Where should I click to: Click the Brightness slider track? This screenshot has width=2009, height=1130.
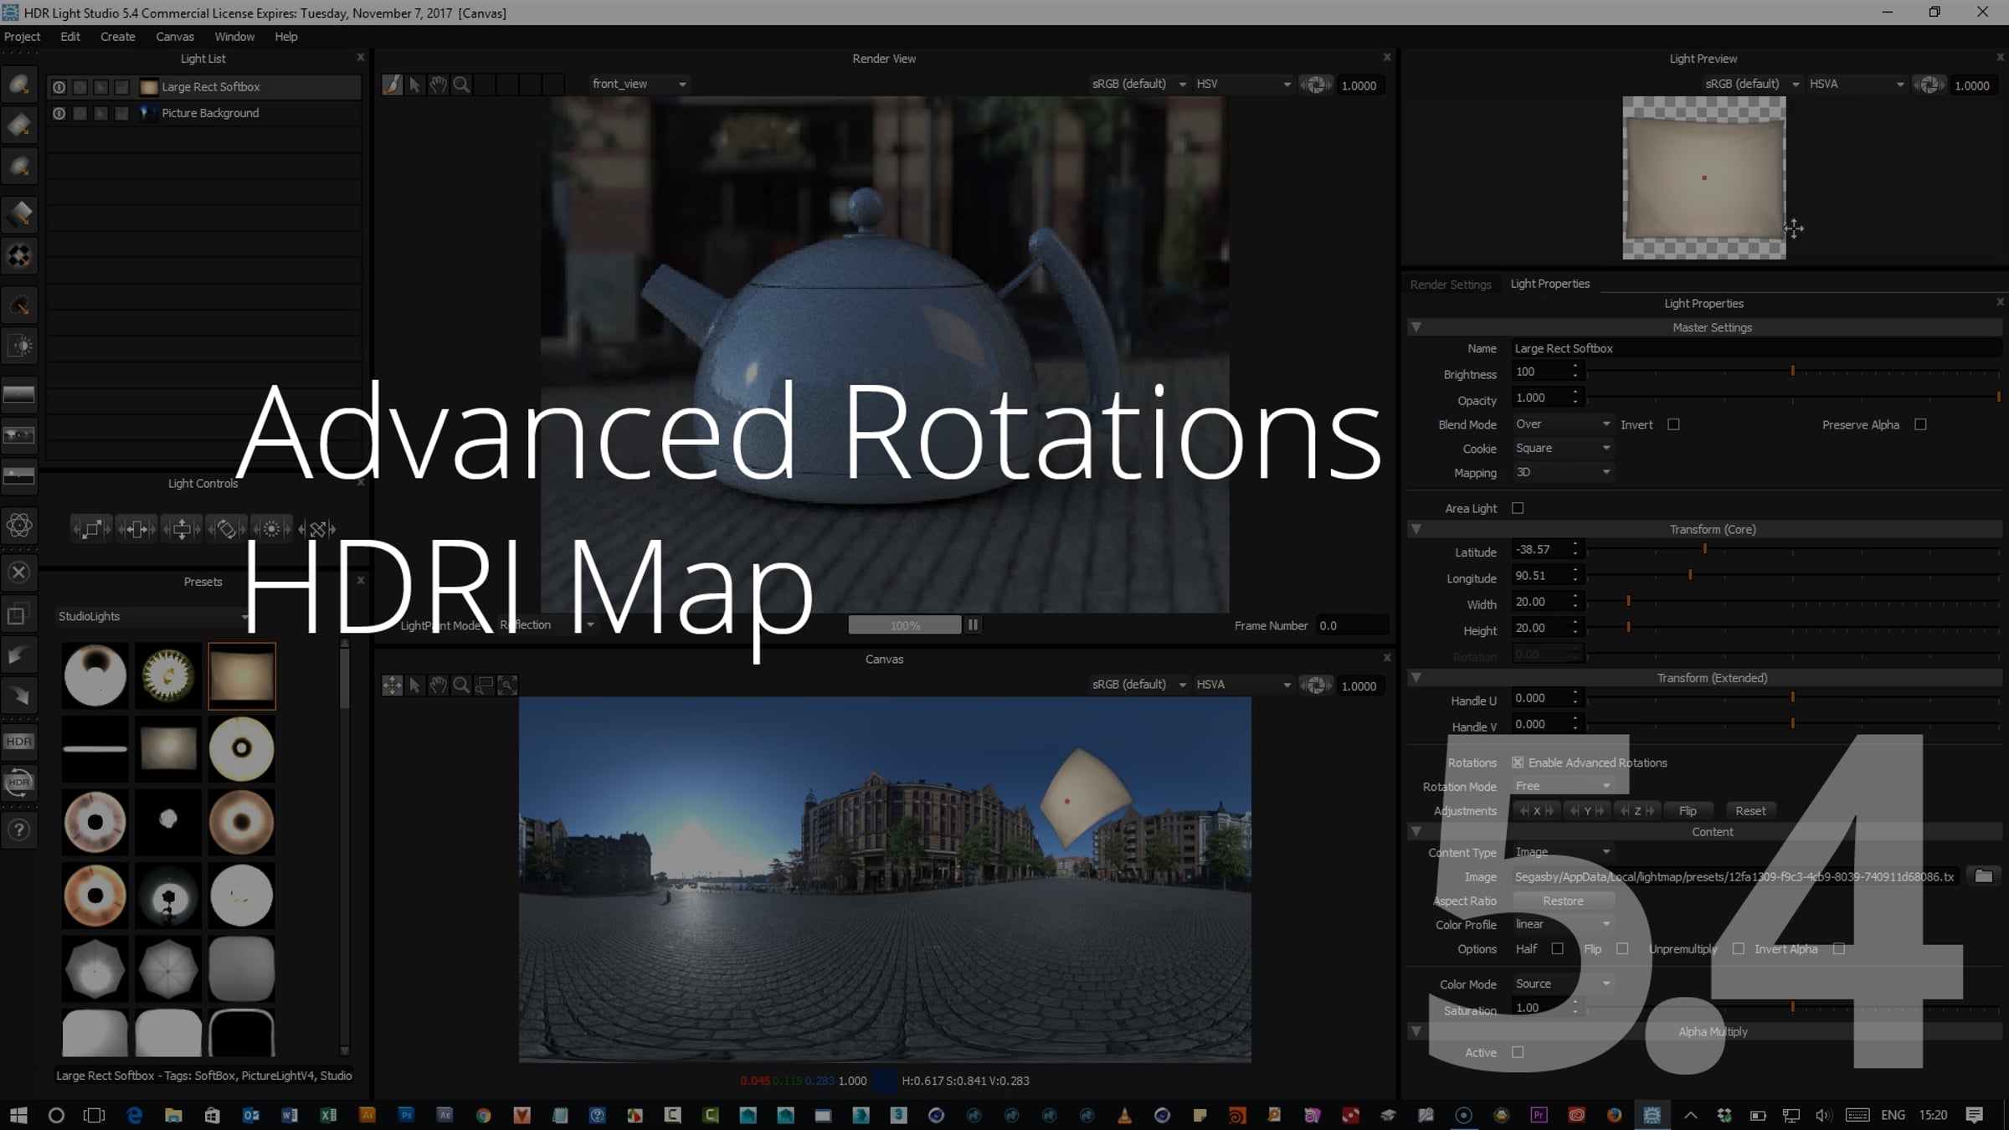1793,371
